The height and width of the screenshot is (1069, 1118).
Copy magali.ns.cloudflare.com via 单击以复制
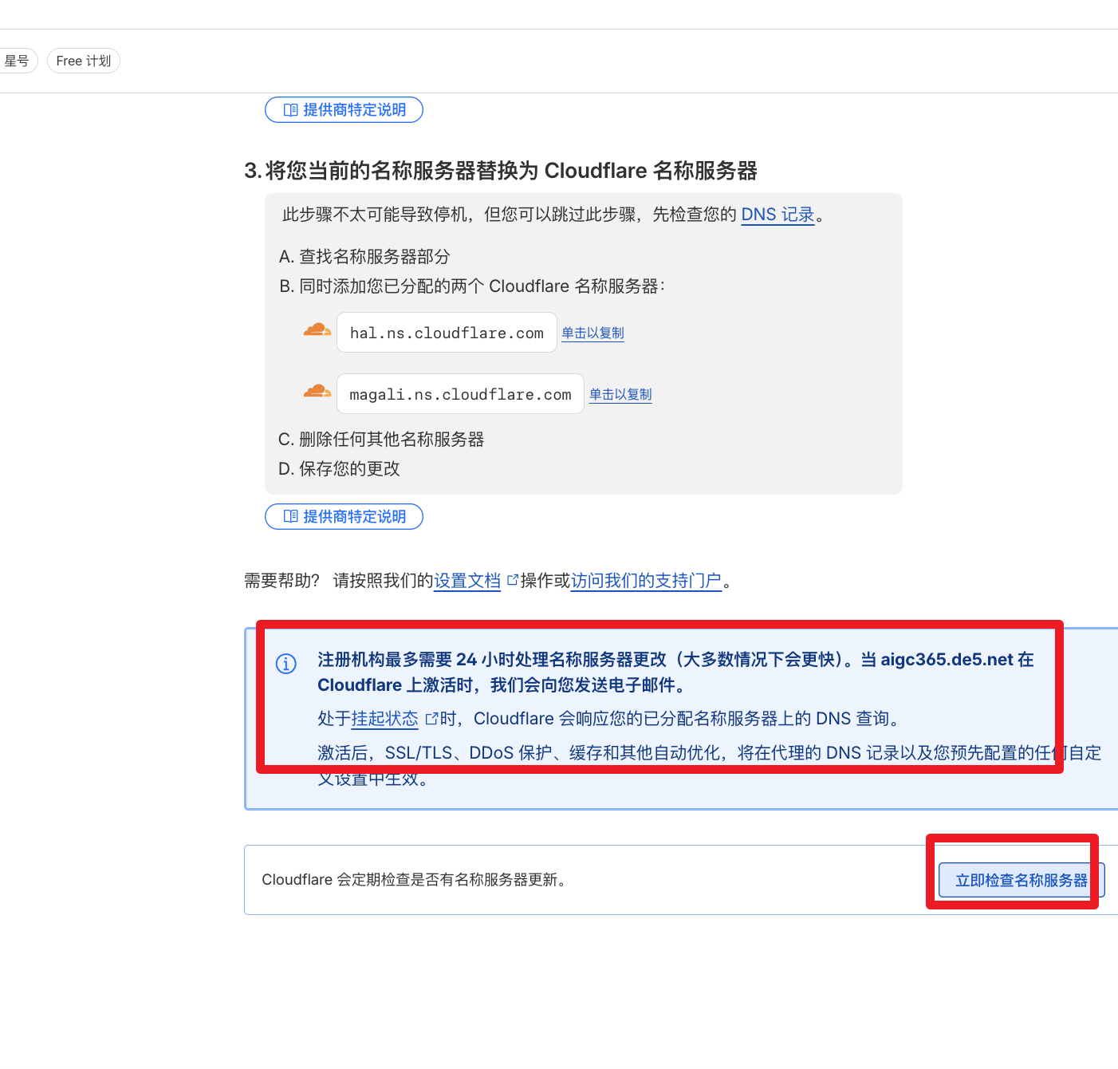(x=620, y=395)
